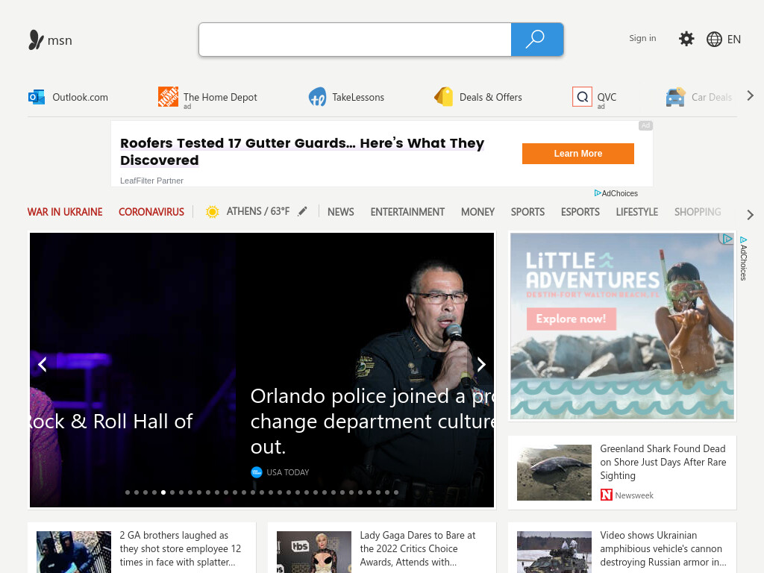The image size is (764, 573).
Task: Click the sun weather icon
Action: tap(212, 212)
